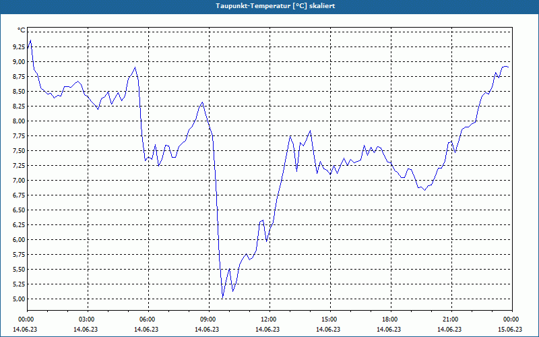Click the "9,00" temperature axis label
Image resolution: width=539 pixels, height=337 pixels.
point(20,62)
